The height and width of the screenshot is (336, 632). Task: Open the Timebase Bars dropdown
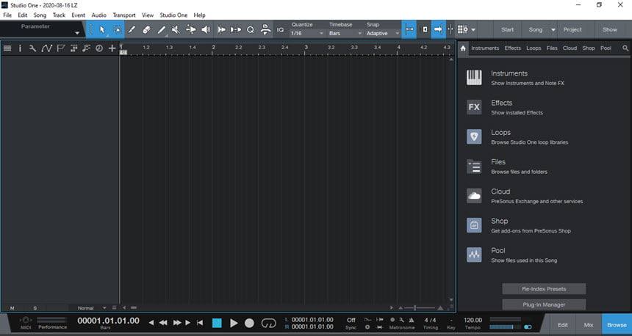coord(345,34)
